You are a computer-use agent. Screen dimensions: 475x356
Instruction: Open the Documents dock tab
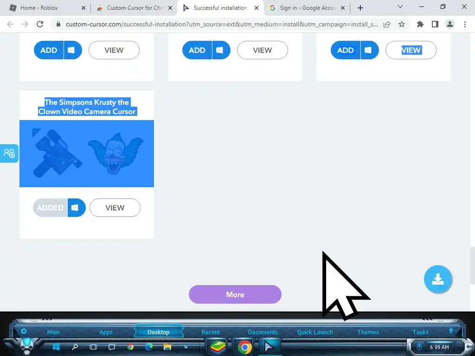pos(263,332)
